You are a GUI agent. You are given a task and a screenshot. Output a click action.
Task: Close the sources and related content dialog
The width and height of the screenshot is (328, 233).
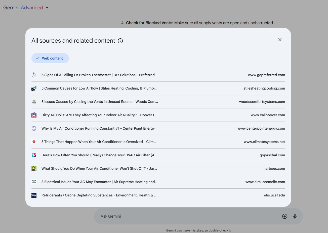[x=280, y=40]
